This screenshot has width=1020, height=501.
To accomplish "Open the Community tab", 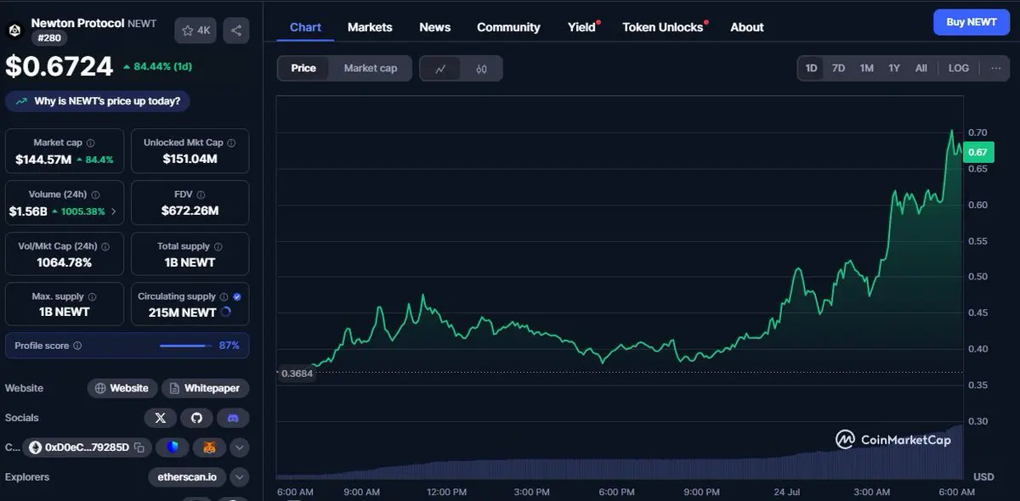I will point(508,27).
